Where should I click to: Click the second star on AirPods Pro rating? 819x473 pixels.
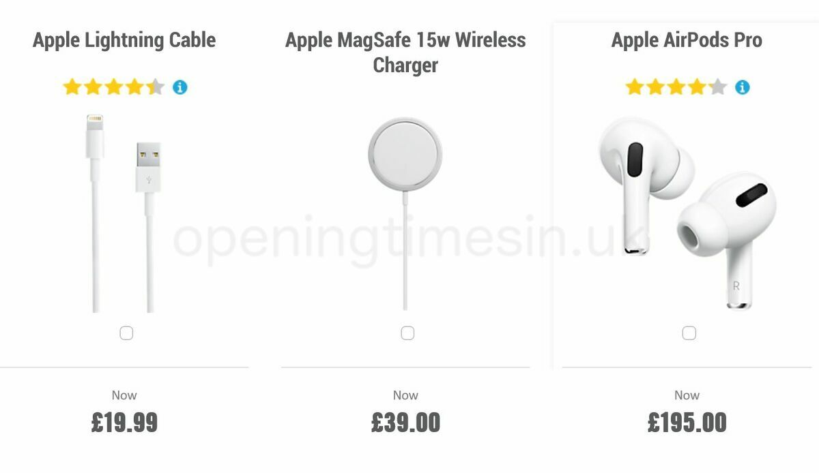[x=654, y=87]
